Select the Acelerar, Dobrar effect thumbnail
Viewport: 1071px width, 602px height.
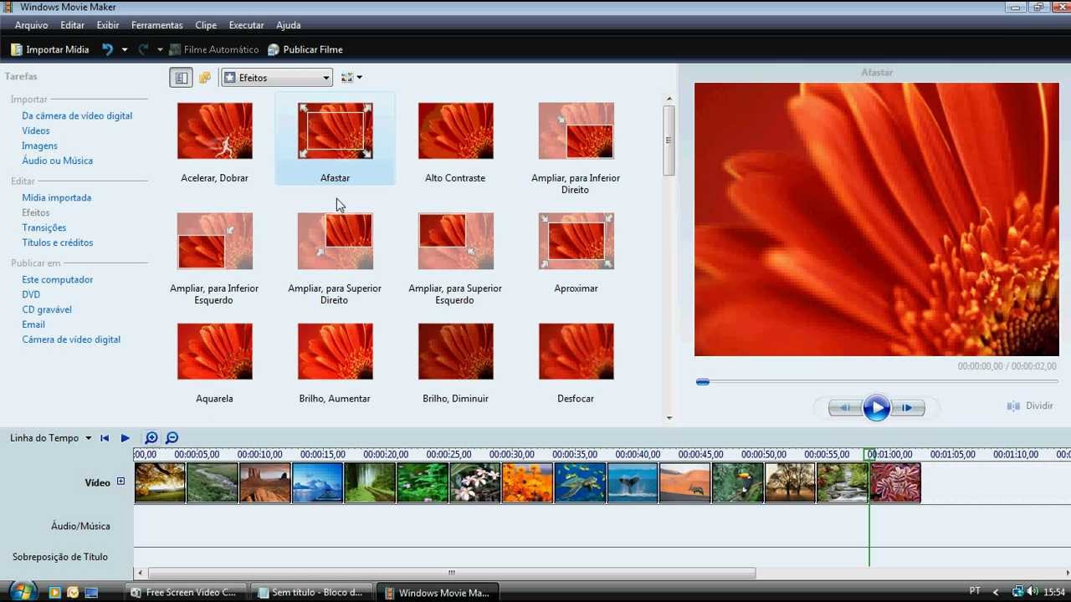(214, 131)
